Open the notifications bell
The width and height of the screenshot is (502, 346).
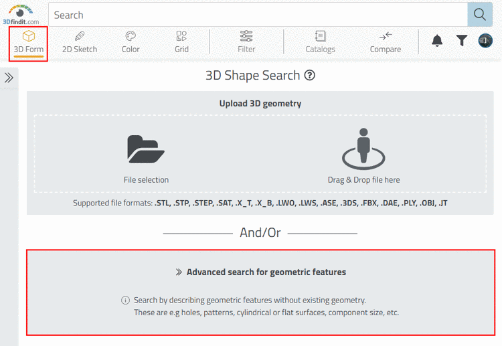(x=437, y=41)
